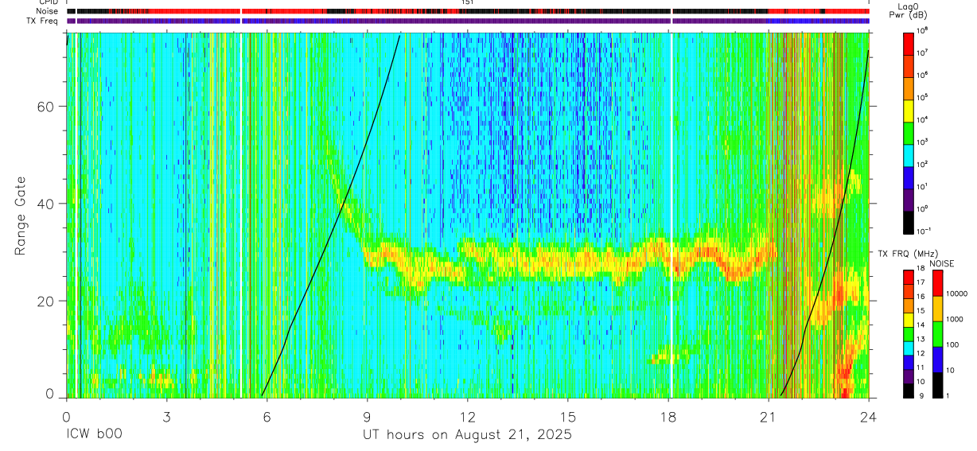Click the white data gap line at 18 UT
The width and height of the screenshot is (977, 451).
pyautogui.click(x=671, y=215)
